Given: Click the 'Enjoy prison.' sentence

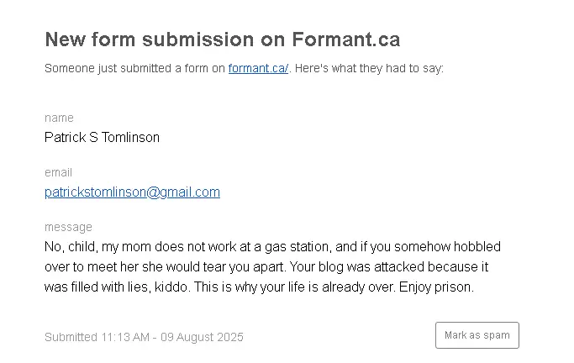Looking at the screenshot, I should click(436, 287).
